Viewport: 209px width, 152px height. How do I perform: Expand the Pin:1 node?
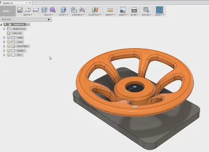(x=4, y=55)
